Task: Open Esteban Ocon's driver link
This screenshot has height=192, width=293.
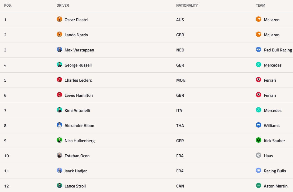Action: tap(77, 156)
